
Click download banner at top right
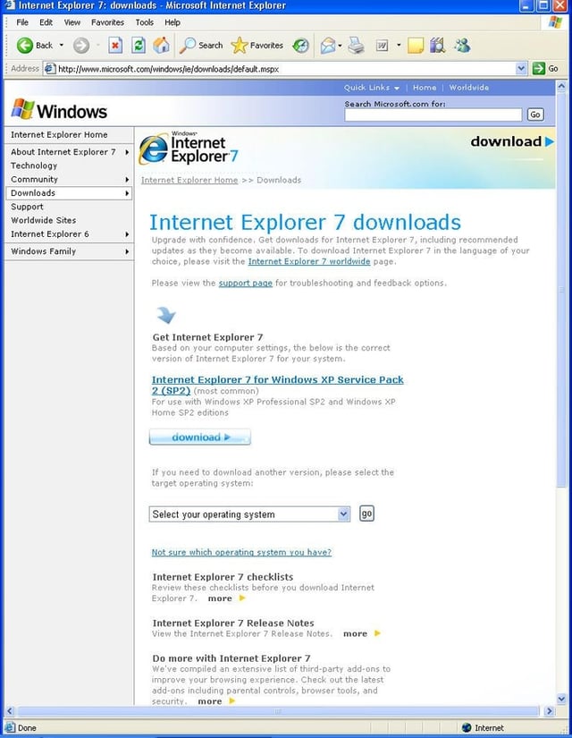tap(512, 141)
